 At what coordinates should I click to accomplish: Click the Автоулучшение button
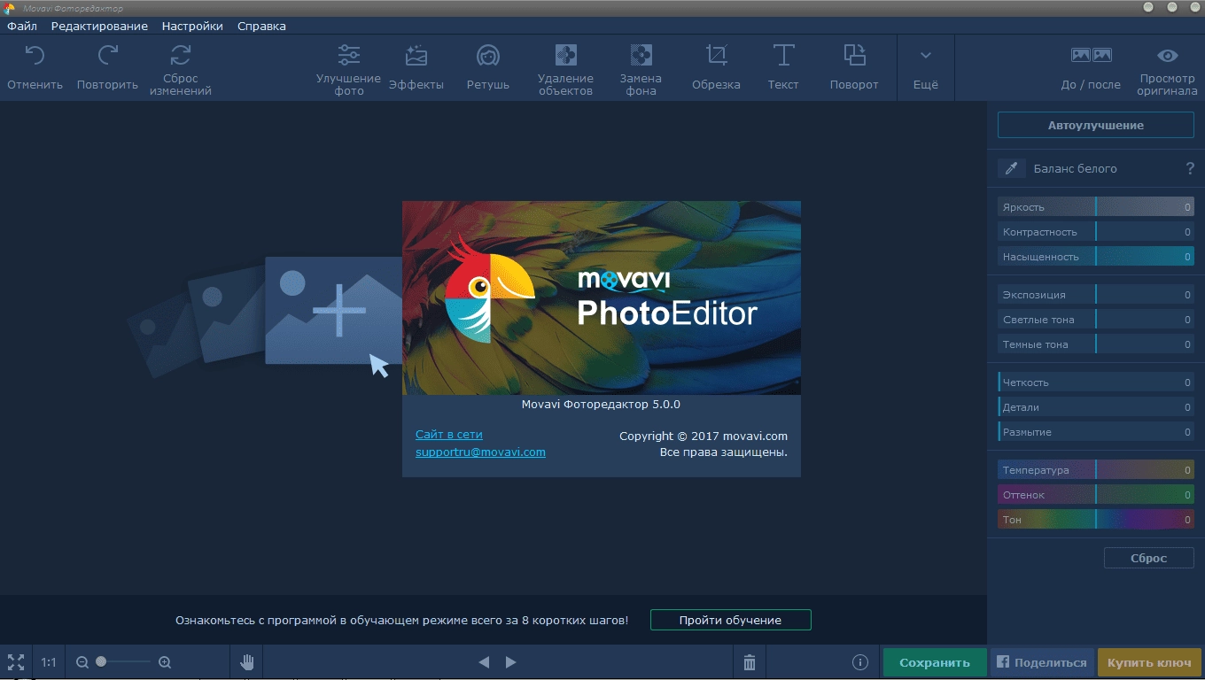click(x=1096, y=125)
